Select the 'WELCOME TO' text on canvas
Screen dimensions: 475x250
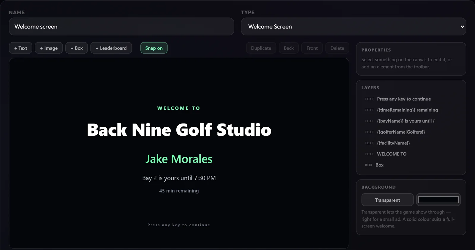[179, 108]
